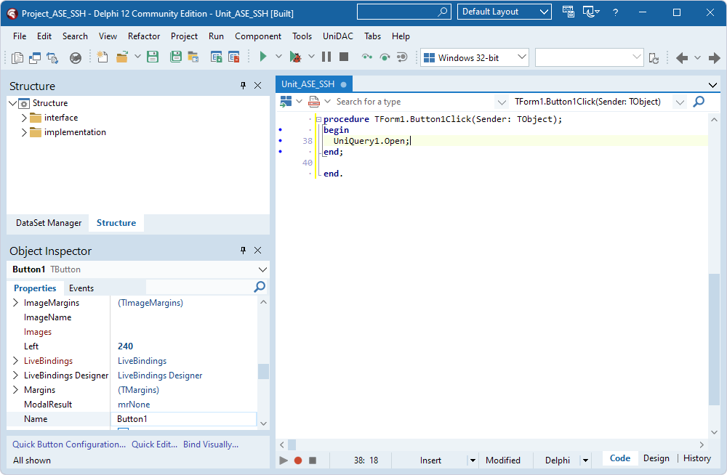
Task: Click the record macro icon in the status bar
Action: click(298, 460)
